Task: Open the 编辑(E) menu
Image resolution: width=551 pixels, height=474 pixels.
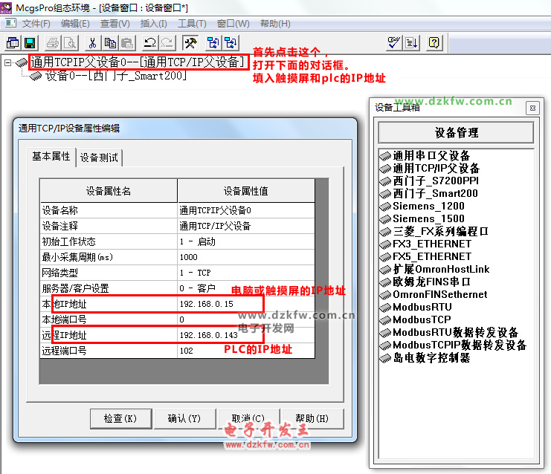Action: tap(75, 24)
